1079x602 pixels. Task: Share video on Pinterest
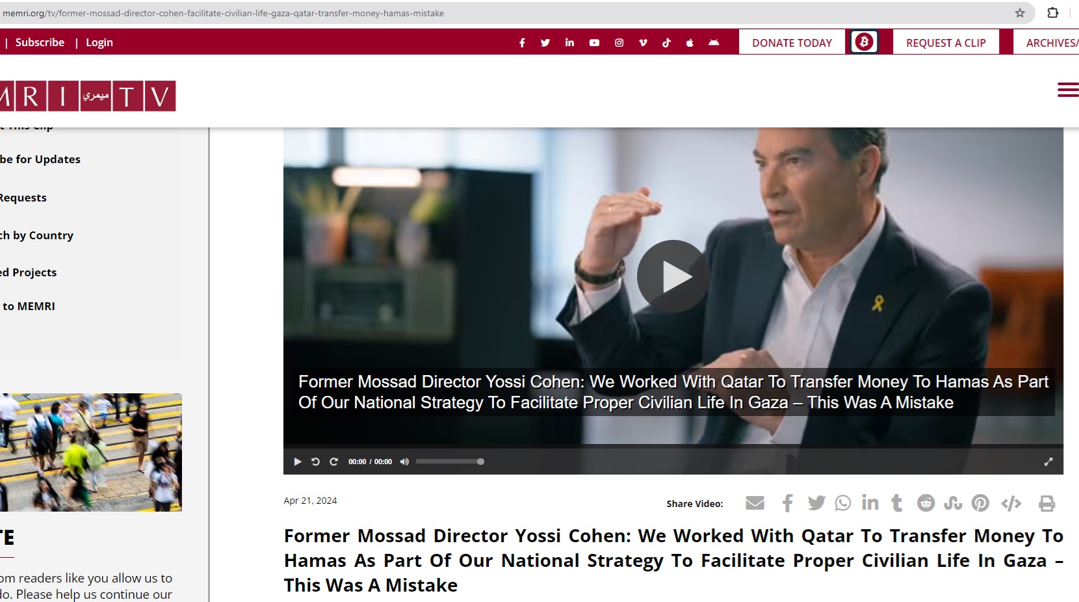pyautogui.click(x=980, y=503)
